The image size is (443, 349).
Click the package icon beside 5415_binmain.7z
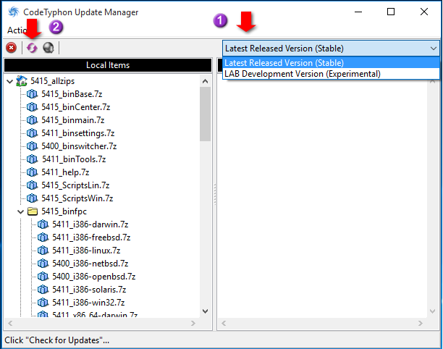click(32, 120)
